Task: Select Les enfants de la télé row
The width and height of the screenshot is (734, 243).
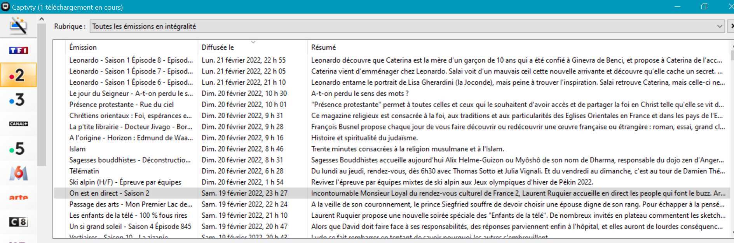Action: point(391,215)
